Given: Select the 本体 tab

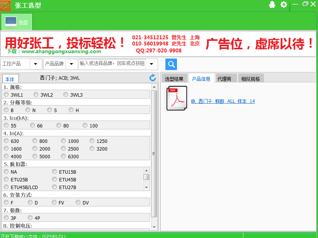Looking at the screenshot, I should 10,79.
